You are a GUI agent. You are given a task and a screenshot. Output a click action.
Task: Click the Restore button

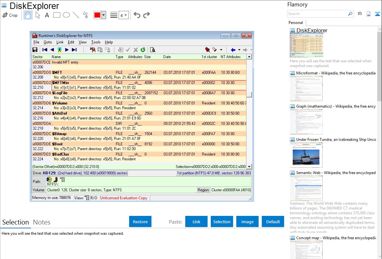tap(140, 222)
